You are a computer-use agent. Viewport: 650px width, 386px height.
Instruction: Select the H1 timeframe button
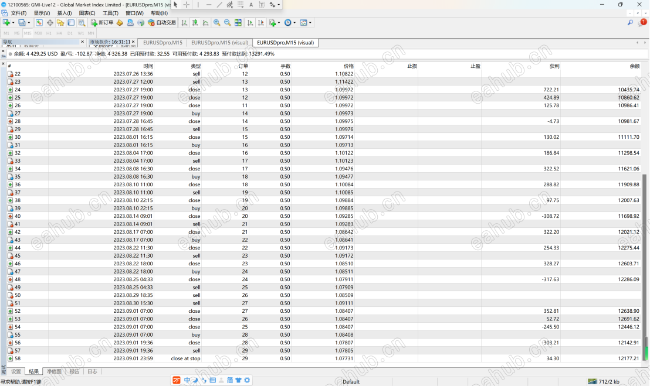click(x=49, y=33)
